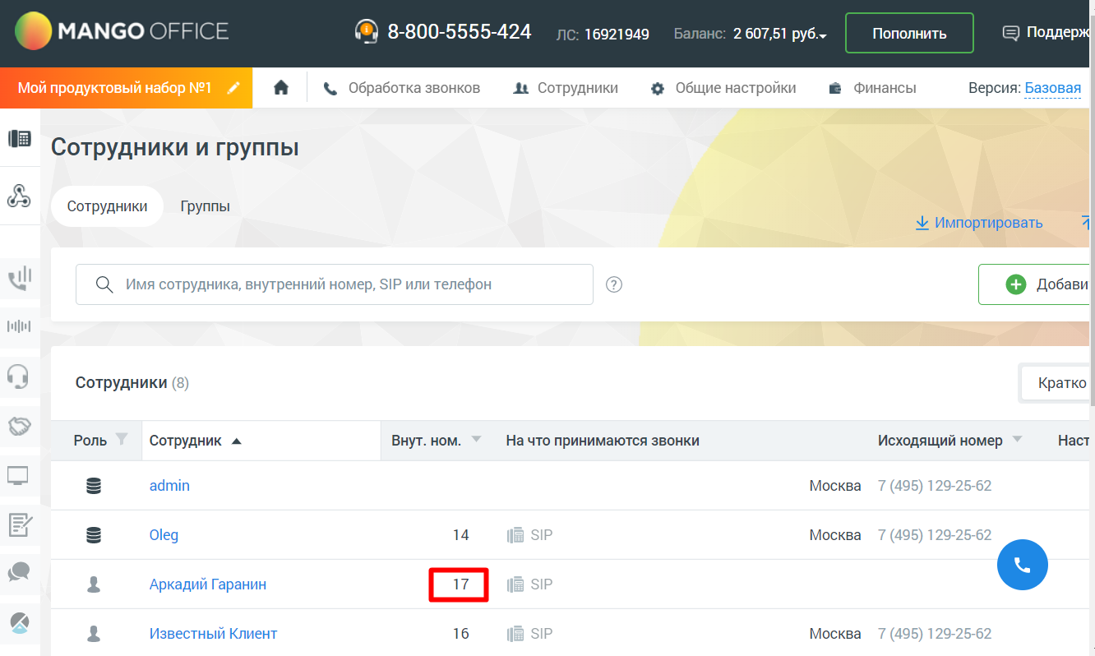Open the integrations nodes sidebar icon
This screenshot has height=656, width=1095.
click(x=19, y=195)
